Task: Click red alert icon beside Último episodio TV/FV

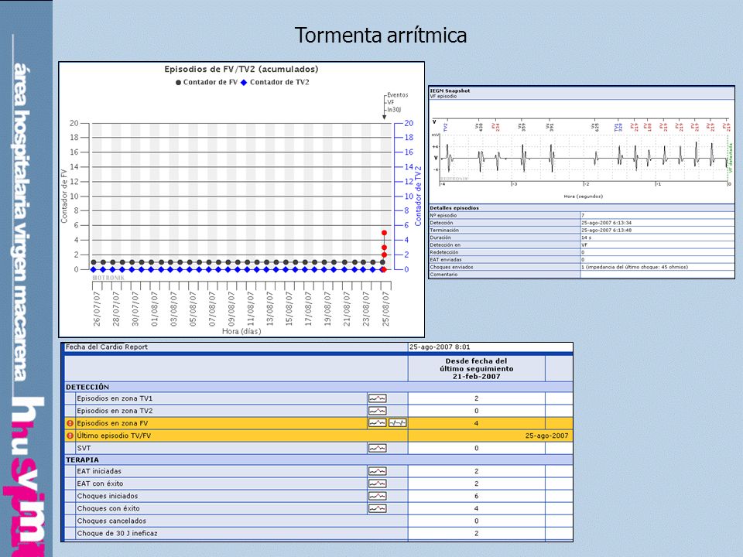Action: pos(70,436)
